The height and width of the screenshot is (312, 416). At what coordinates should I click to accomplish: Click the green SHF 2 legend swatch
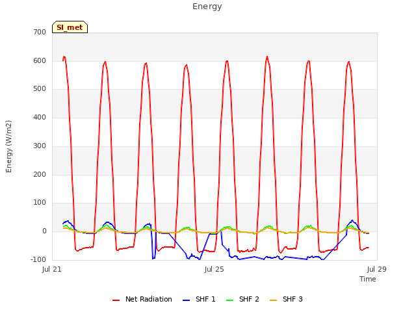tap(229, 300)
